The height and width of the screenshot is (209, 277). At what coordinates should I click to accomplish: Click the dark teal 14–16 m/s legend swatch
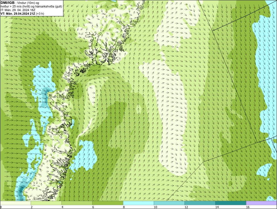tap(230, 203)
